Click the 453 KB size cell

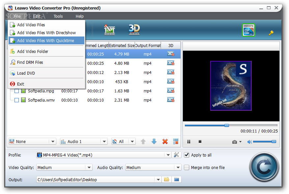122,82
